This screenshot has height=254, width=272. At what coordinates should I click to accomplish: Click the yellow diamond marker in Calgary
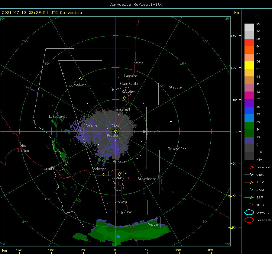(119, 174)
